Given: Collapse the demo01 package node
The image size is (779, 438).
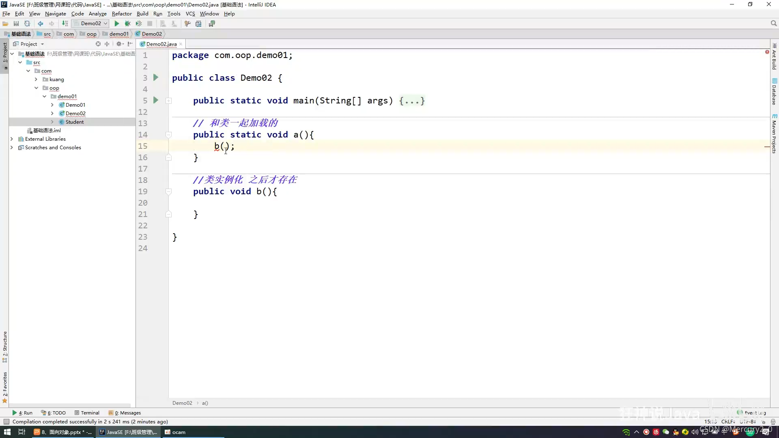Looking at the screenshot, I should click(45, 97).
